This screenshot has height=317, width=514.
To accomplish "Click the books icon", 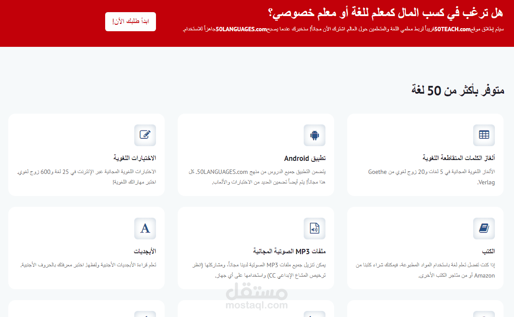I will (x=484, y=229).
